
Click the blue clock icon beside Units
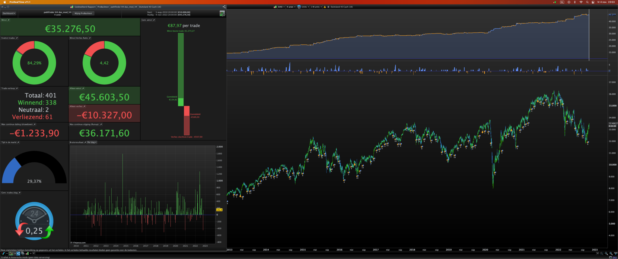(x=299, y=7)
